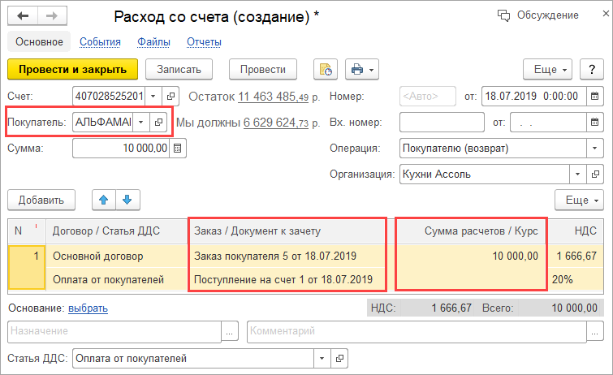Switch to the Основное tab

point(39,42)
